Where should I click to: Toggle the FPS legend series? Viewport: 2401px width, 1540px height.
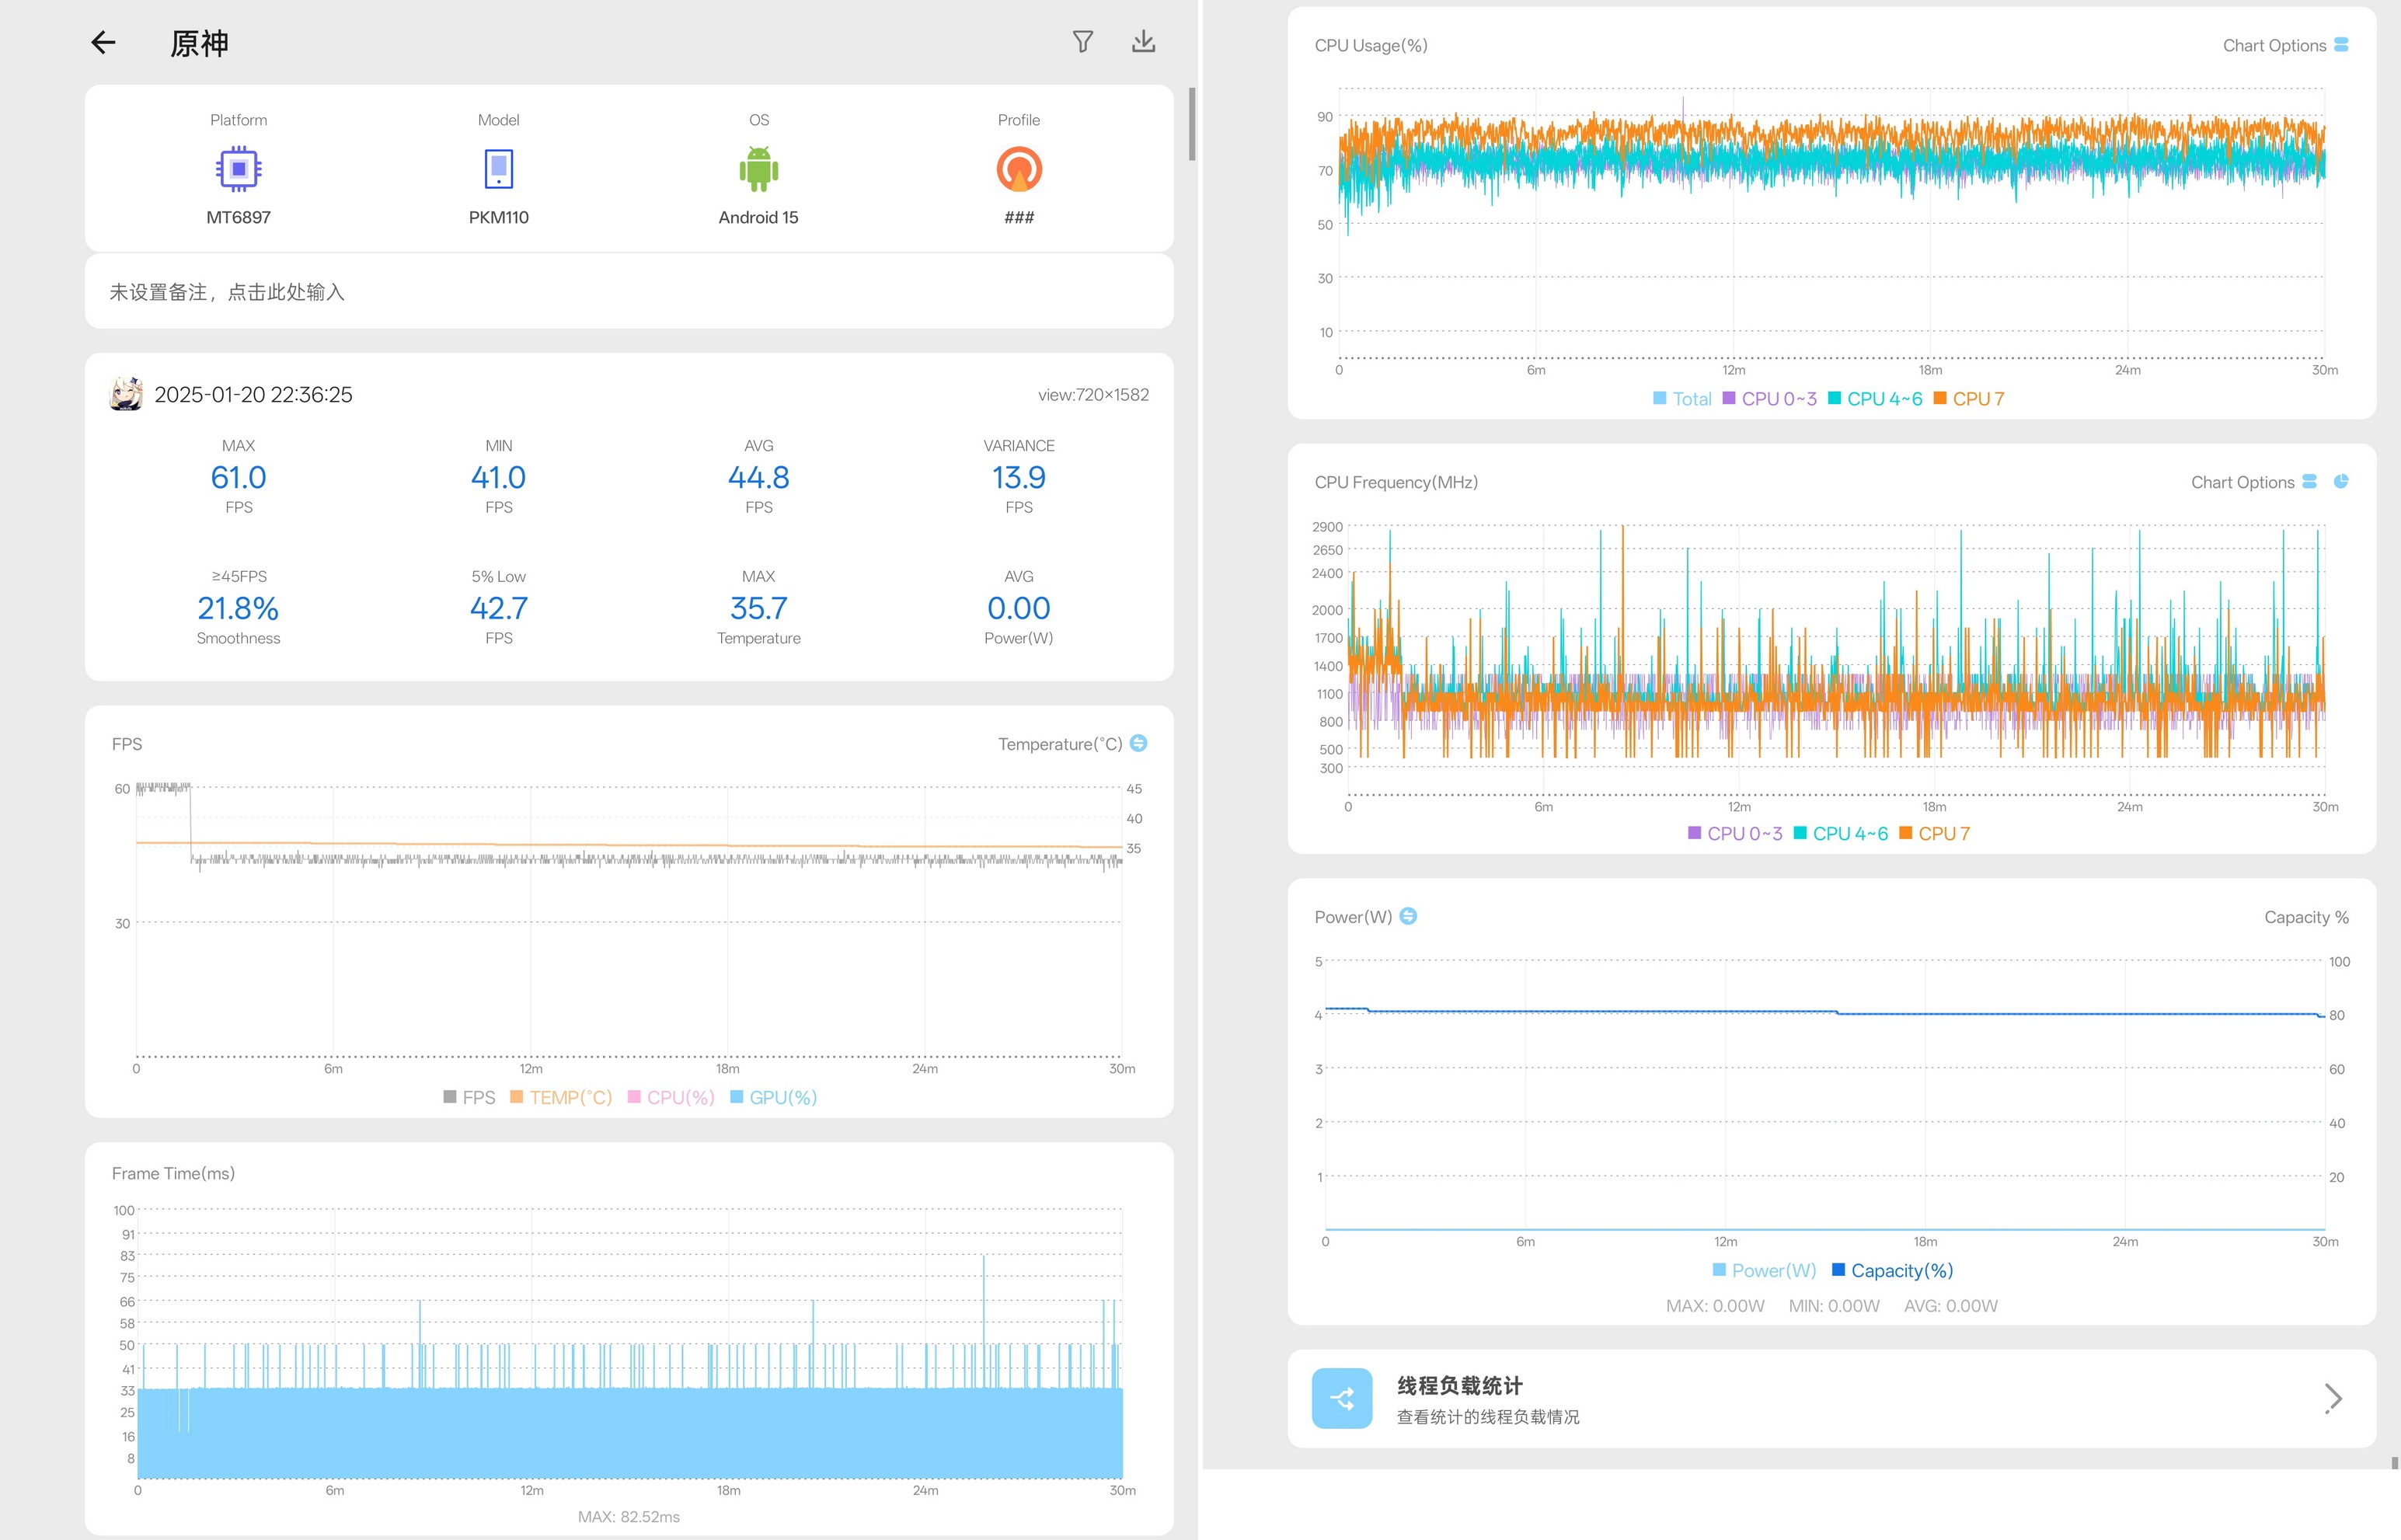pos(469,1097)
